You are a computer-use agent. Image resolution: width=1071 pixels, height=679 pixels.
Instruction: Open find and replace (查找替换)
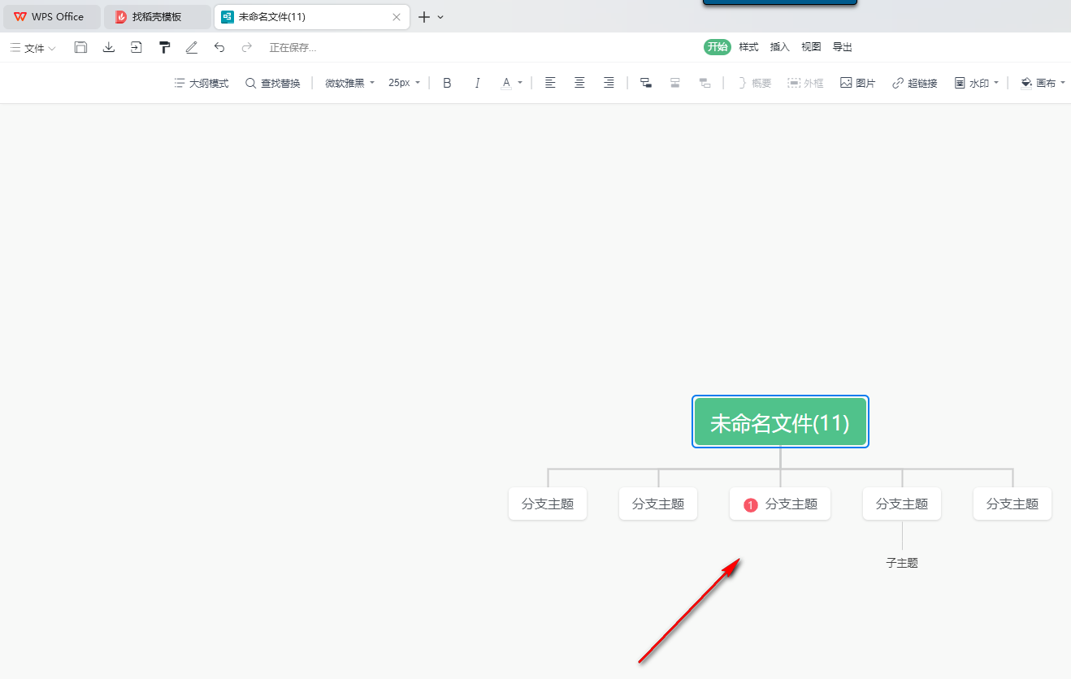click(273, 83)
